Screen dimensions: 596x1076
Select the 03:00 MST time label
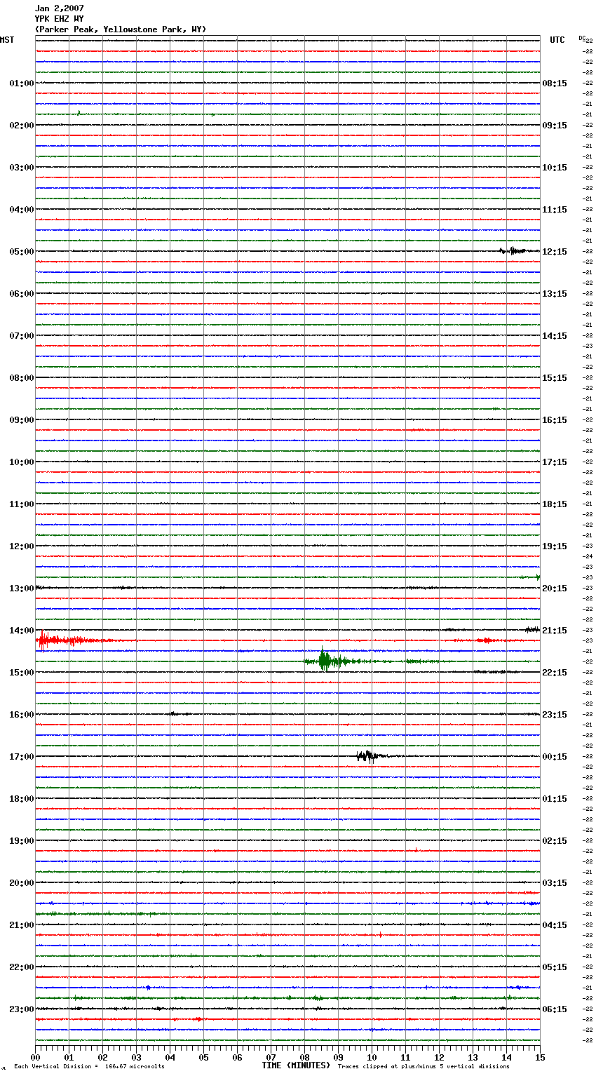pyautogui.click(x=22, y=168)
